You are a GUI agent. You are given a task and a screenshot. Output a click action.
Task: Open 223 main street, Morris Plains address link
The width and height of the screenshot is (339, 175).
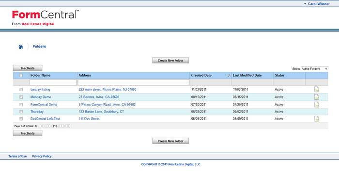[108, 89]
